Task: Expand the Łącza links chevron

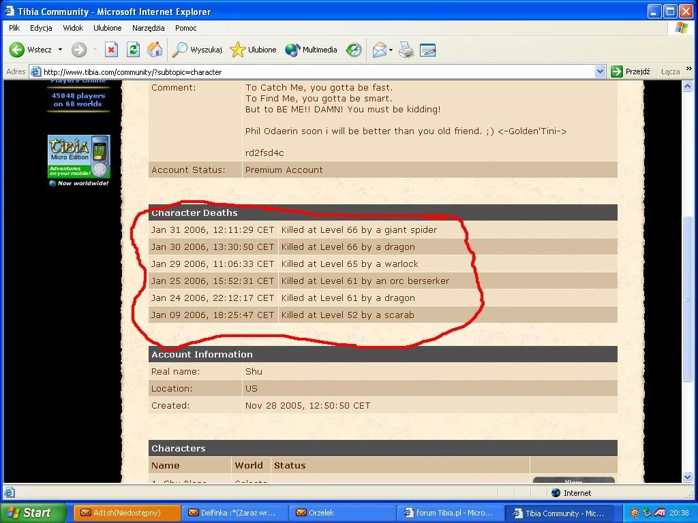Action: tap(689, 69)
